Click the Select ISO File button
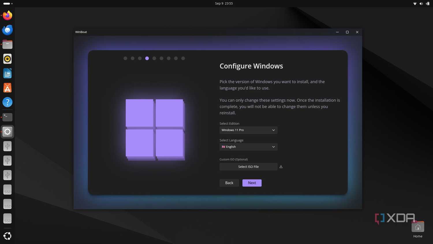 (248, 167)
